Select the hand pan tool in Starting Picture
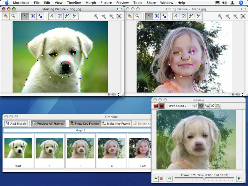Viewport: 248px width, 186px height. click(x=6, y=16)
